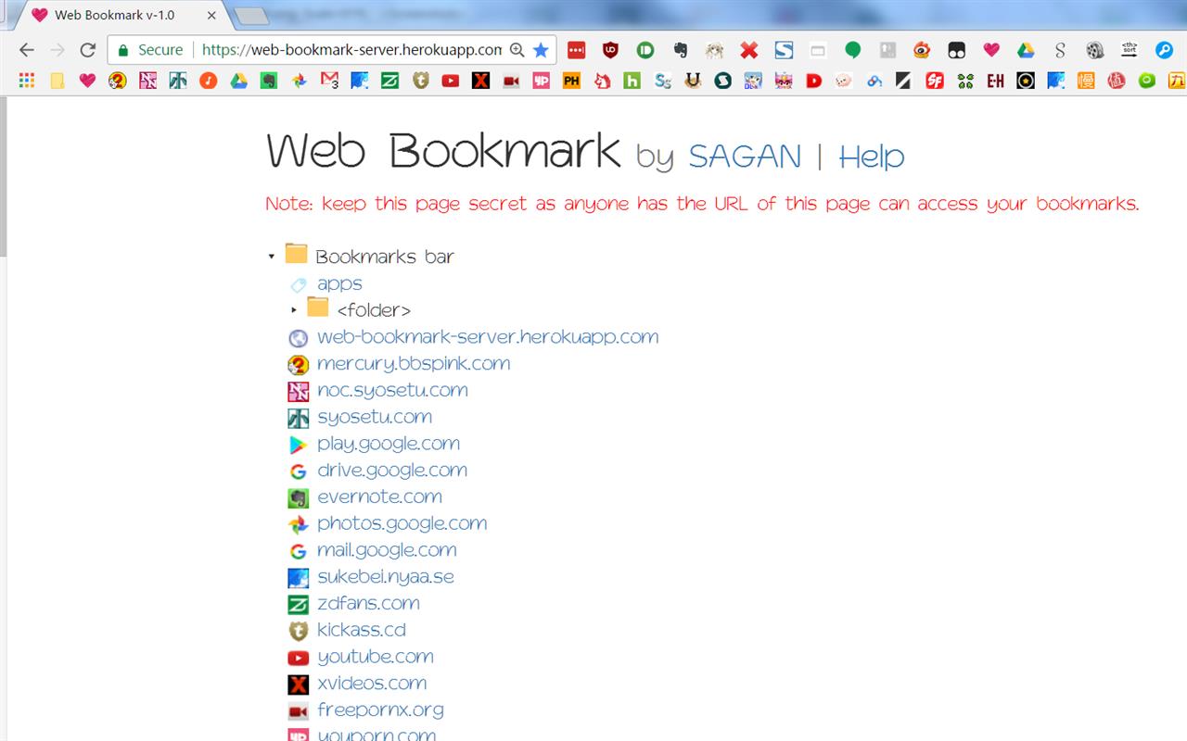Open the noc.syosetu.com link
Screen dimensions: 1187x741
392,391
